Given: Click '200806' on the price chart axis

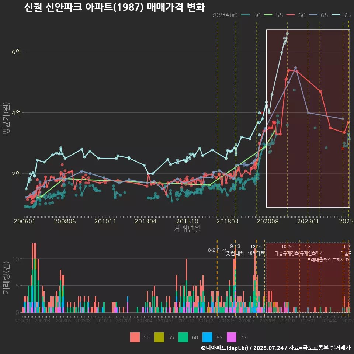Looking at the screenshot, I should 65,221.
